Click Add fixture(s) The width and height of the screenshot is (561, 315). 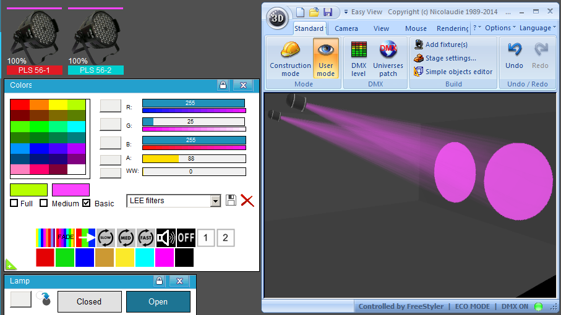click(x=441, y=44)
